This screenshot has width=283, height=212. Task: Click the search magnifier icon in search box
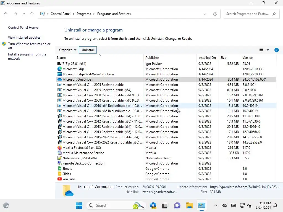coord(274,14)
